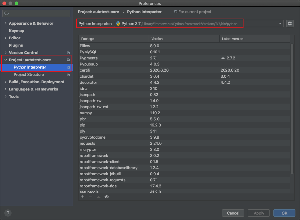This screenshot has height=220, width=300.
Task: Open the Python Interpreter dropdown
Action: click(x=280, y=24)
